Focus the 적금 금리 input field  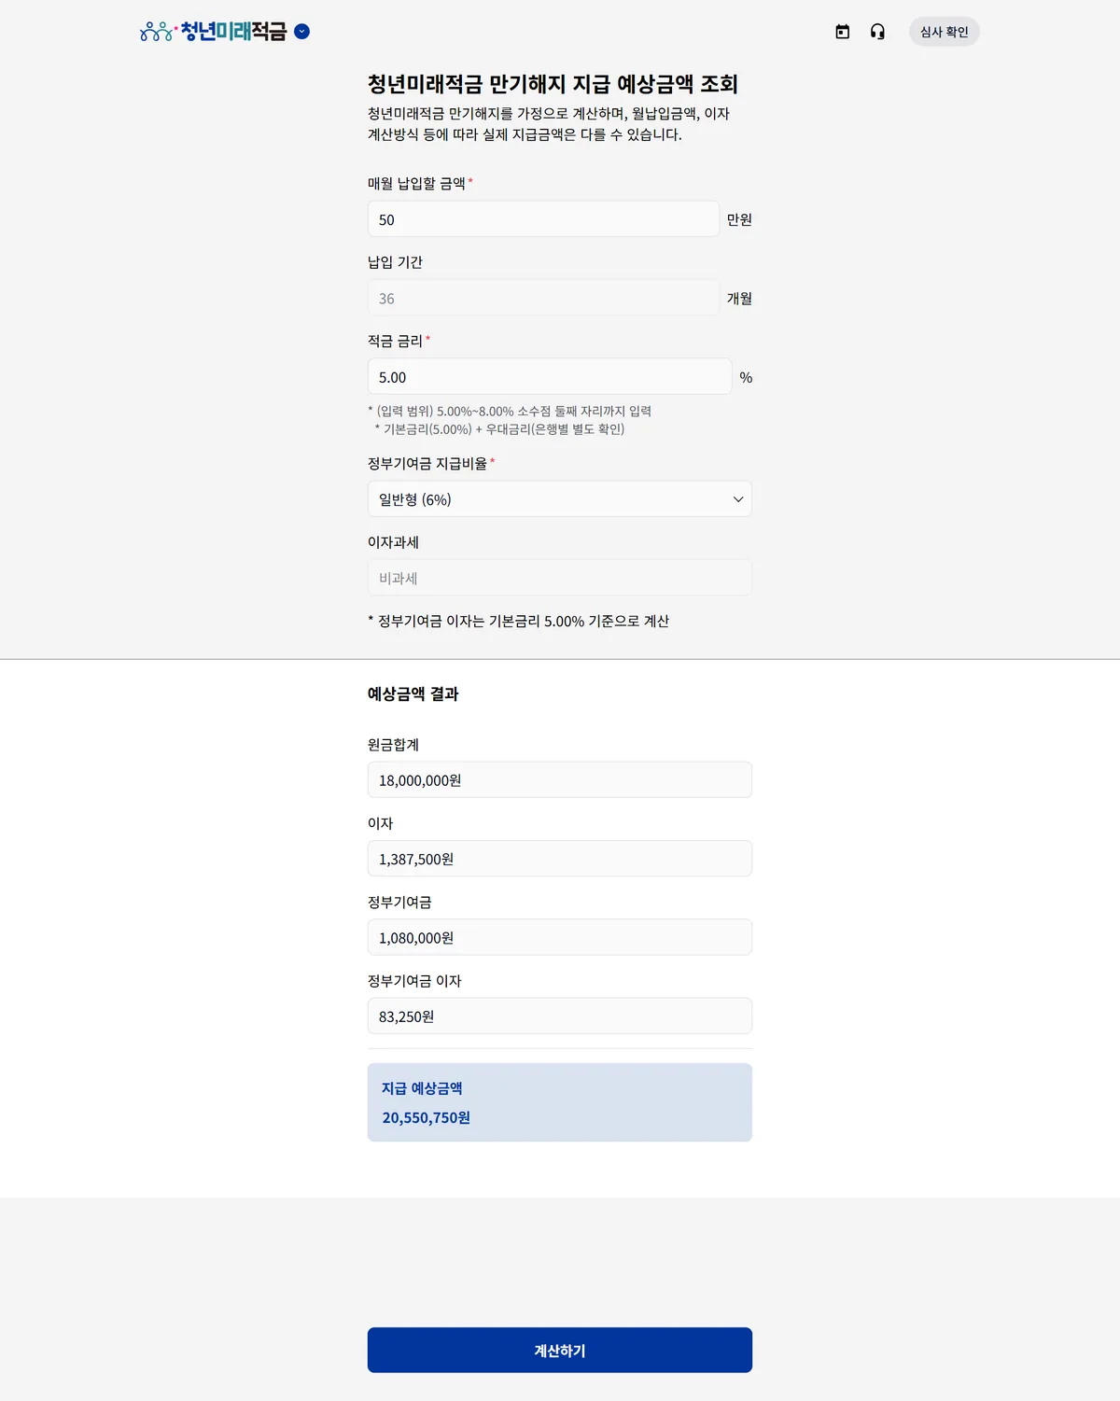pos(550,377)
